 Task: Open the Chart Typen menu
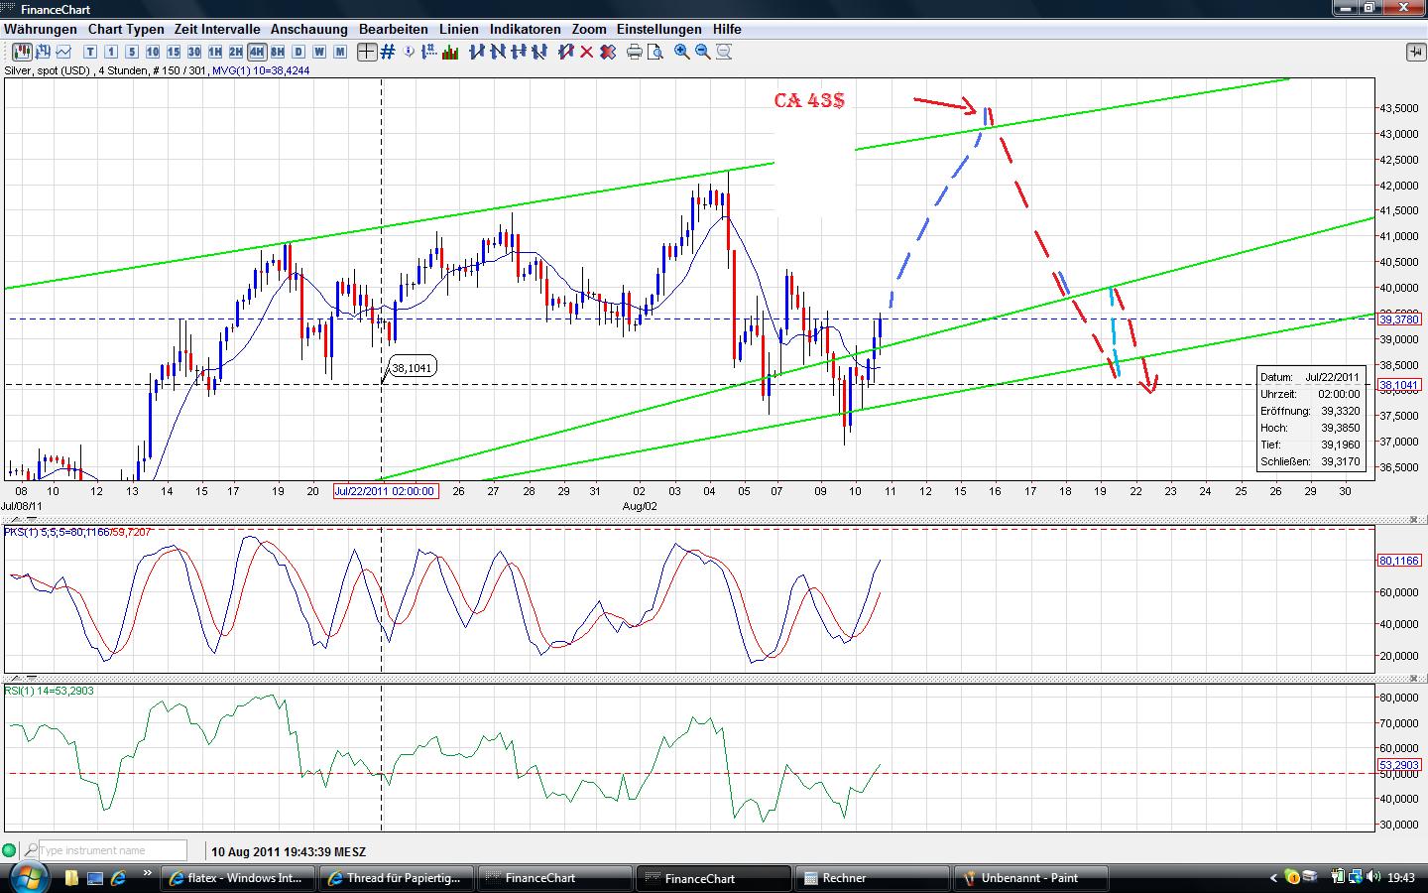click(x=126, y=29)
